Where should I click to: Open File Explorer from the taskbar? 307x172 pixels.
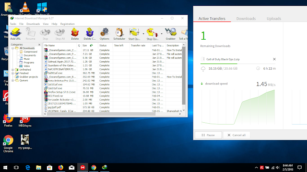pyautogui.click(x=38, y=168)
